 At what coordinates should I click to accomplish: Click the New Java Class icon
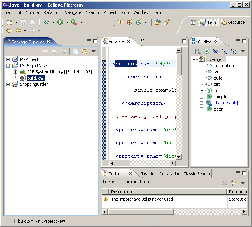point(139,23)
